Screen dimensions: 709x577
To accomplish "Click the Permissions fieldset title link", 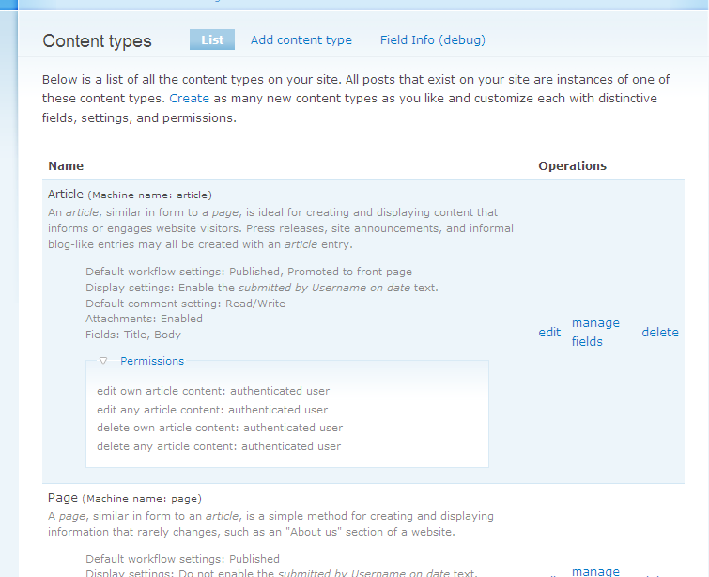I will coord(152,361).
